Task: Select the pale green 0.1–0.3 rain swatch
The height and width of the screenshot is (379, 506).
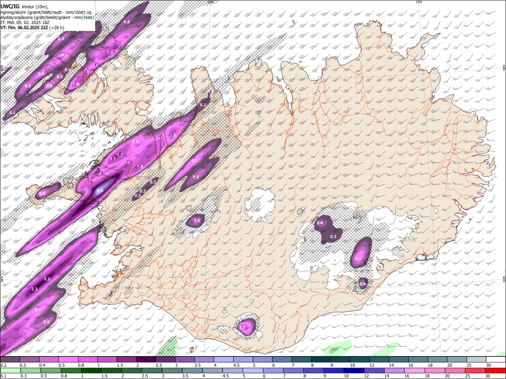Action: 10,370
